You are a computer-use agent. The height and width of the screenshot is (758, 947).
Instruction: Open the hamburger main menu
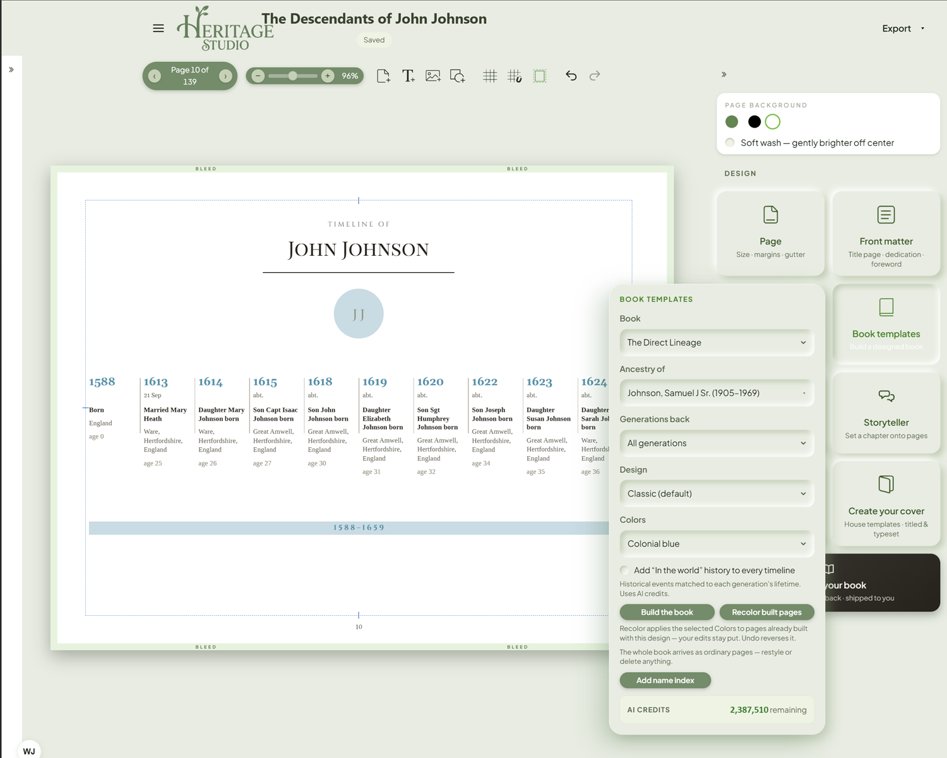158,28
